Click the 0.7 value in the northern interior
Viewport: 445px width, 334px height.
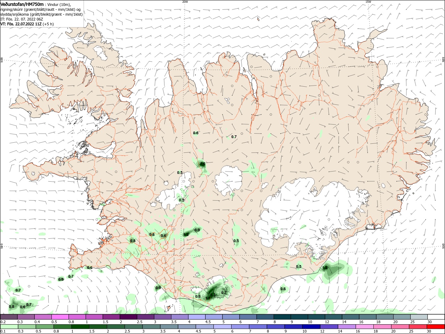pyautogui.click(x=234, y=137)
